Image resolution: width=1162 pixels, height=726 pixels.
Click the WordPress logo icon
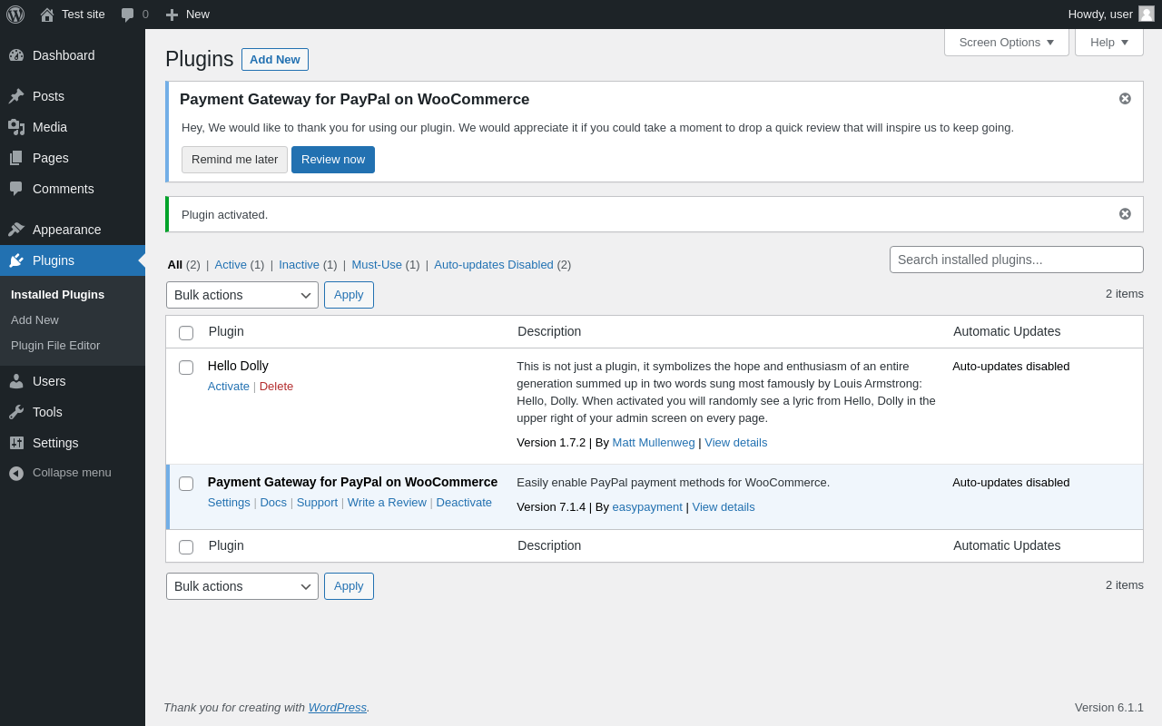[x=15, y=15]
